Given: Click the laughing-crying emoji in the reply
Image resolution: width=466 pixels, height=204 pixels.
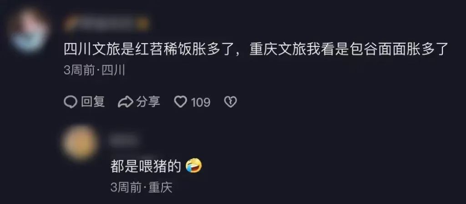Looking at the screenshot, I should [193, 166].
